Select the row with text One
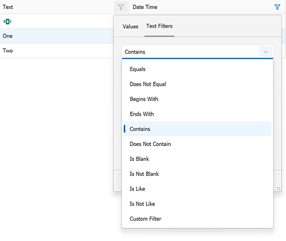Screen dimensions: 286x241 (57, 36)
